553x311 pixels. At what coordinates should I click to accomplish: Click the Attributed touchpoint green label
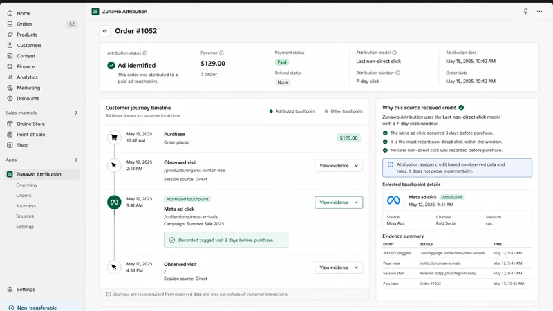[187, 199]
